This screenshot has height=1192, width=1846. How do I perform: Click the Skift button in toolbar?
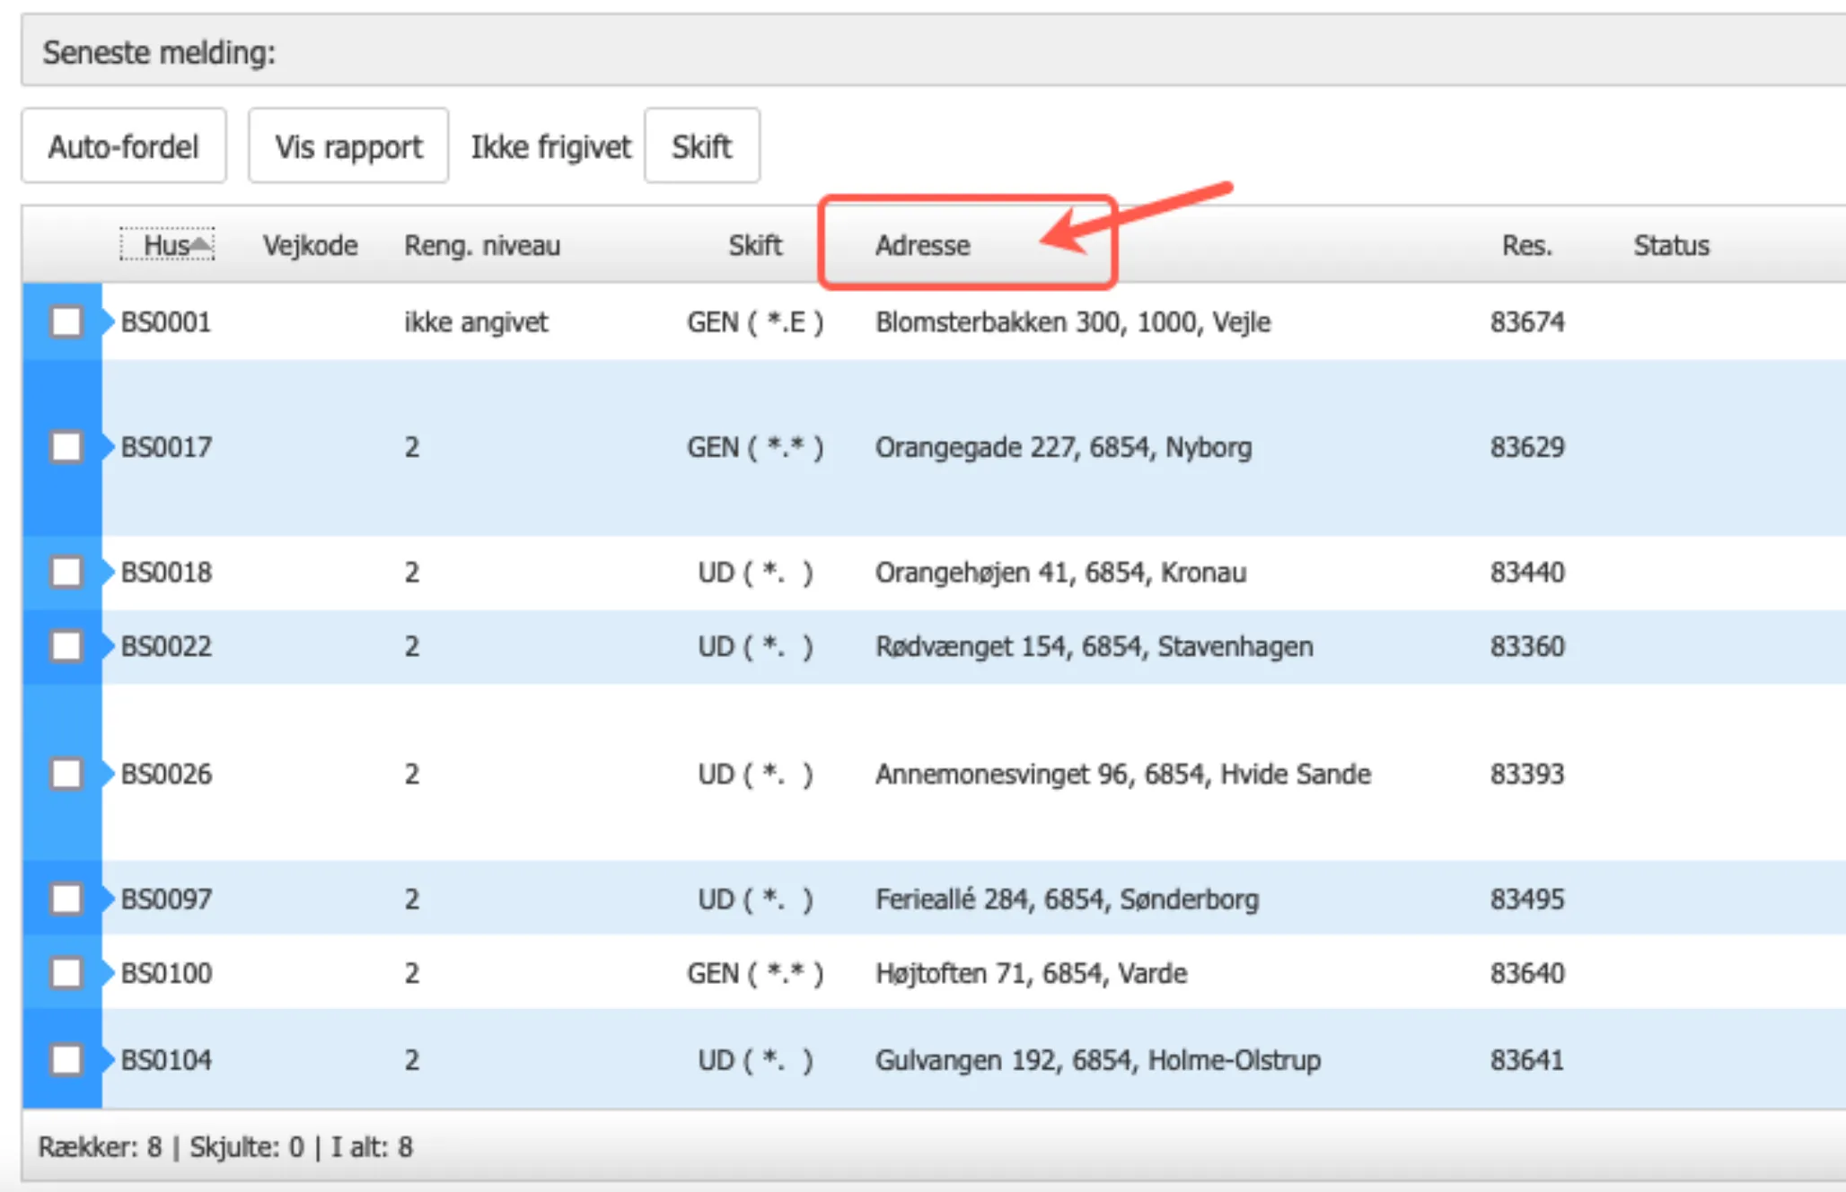701,146
